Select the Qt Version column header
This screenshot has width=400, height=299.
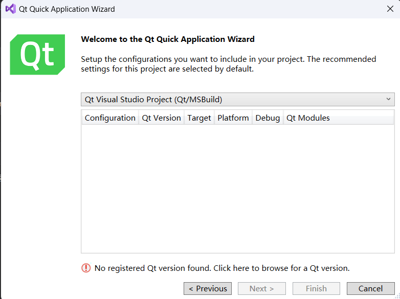[x=161, y=118]
